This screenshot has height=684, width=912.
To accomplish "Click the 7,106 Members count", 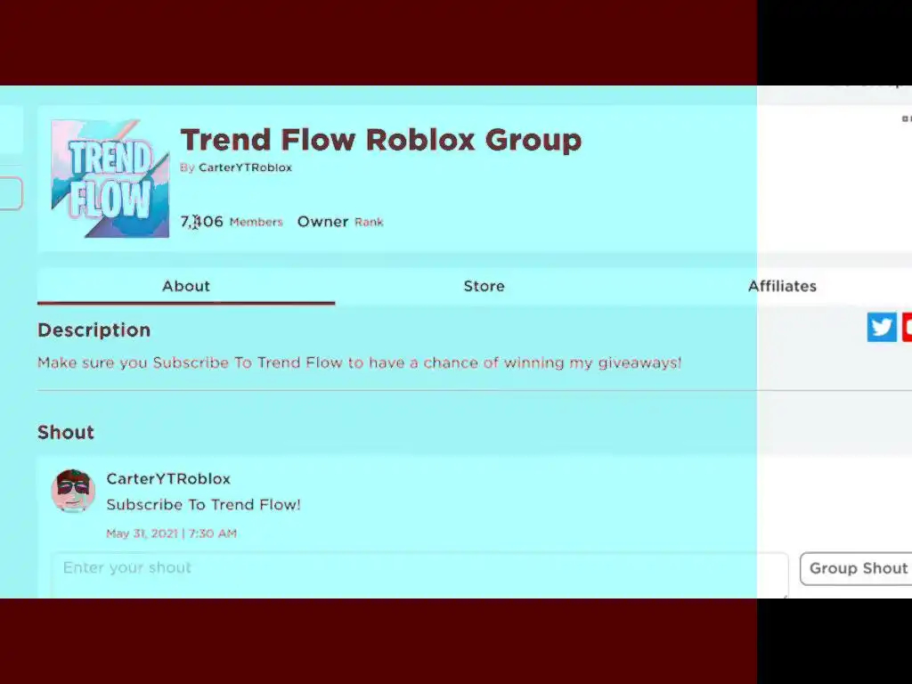I will (x=231, y=222).
